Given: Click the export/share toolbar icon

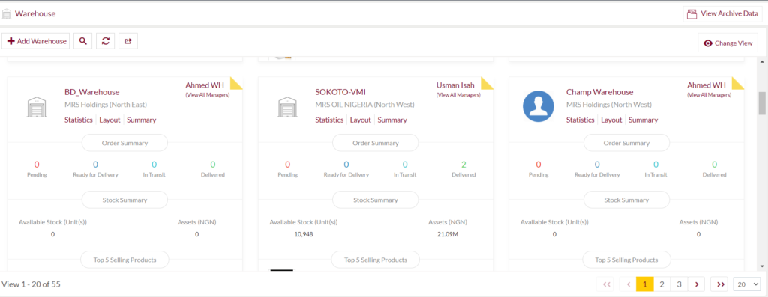Looking at the screenshot, I should pos(127,42).
